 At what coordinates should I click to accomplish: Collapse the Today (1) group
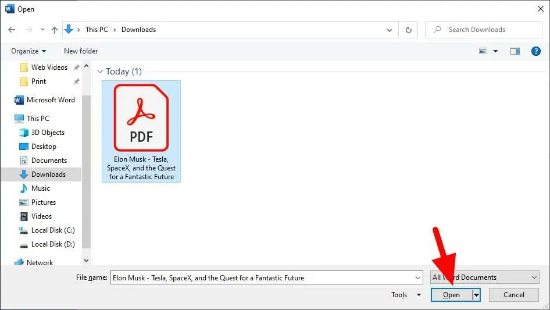pyautogui.click(x=100, y=72)
